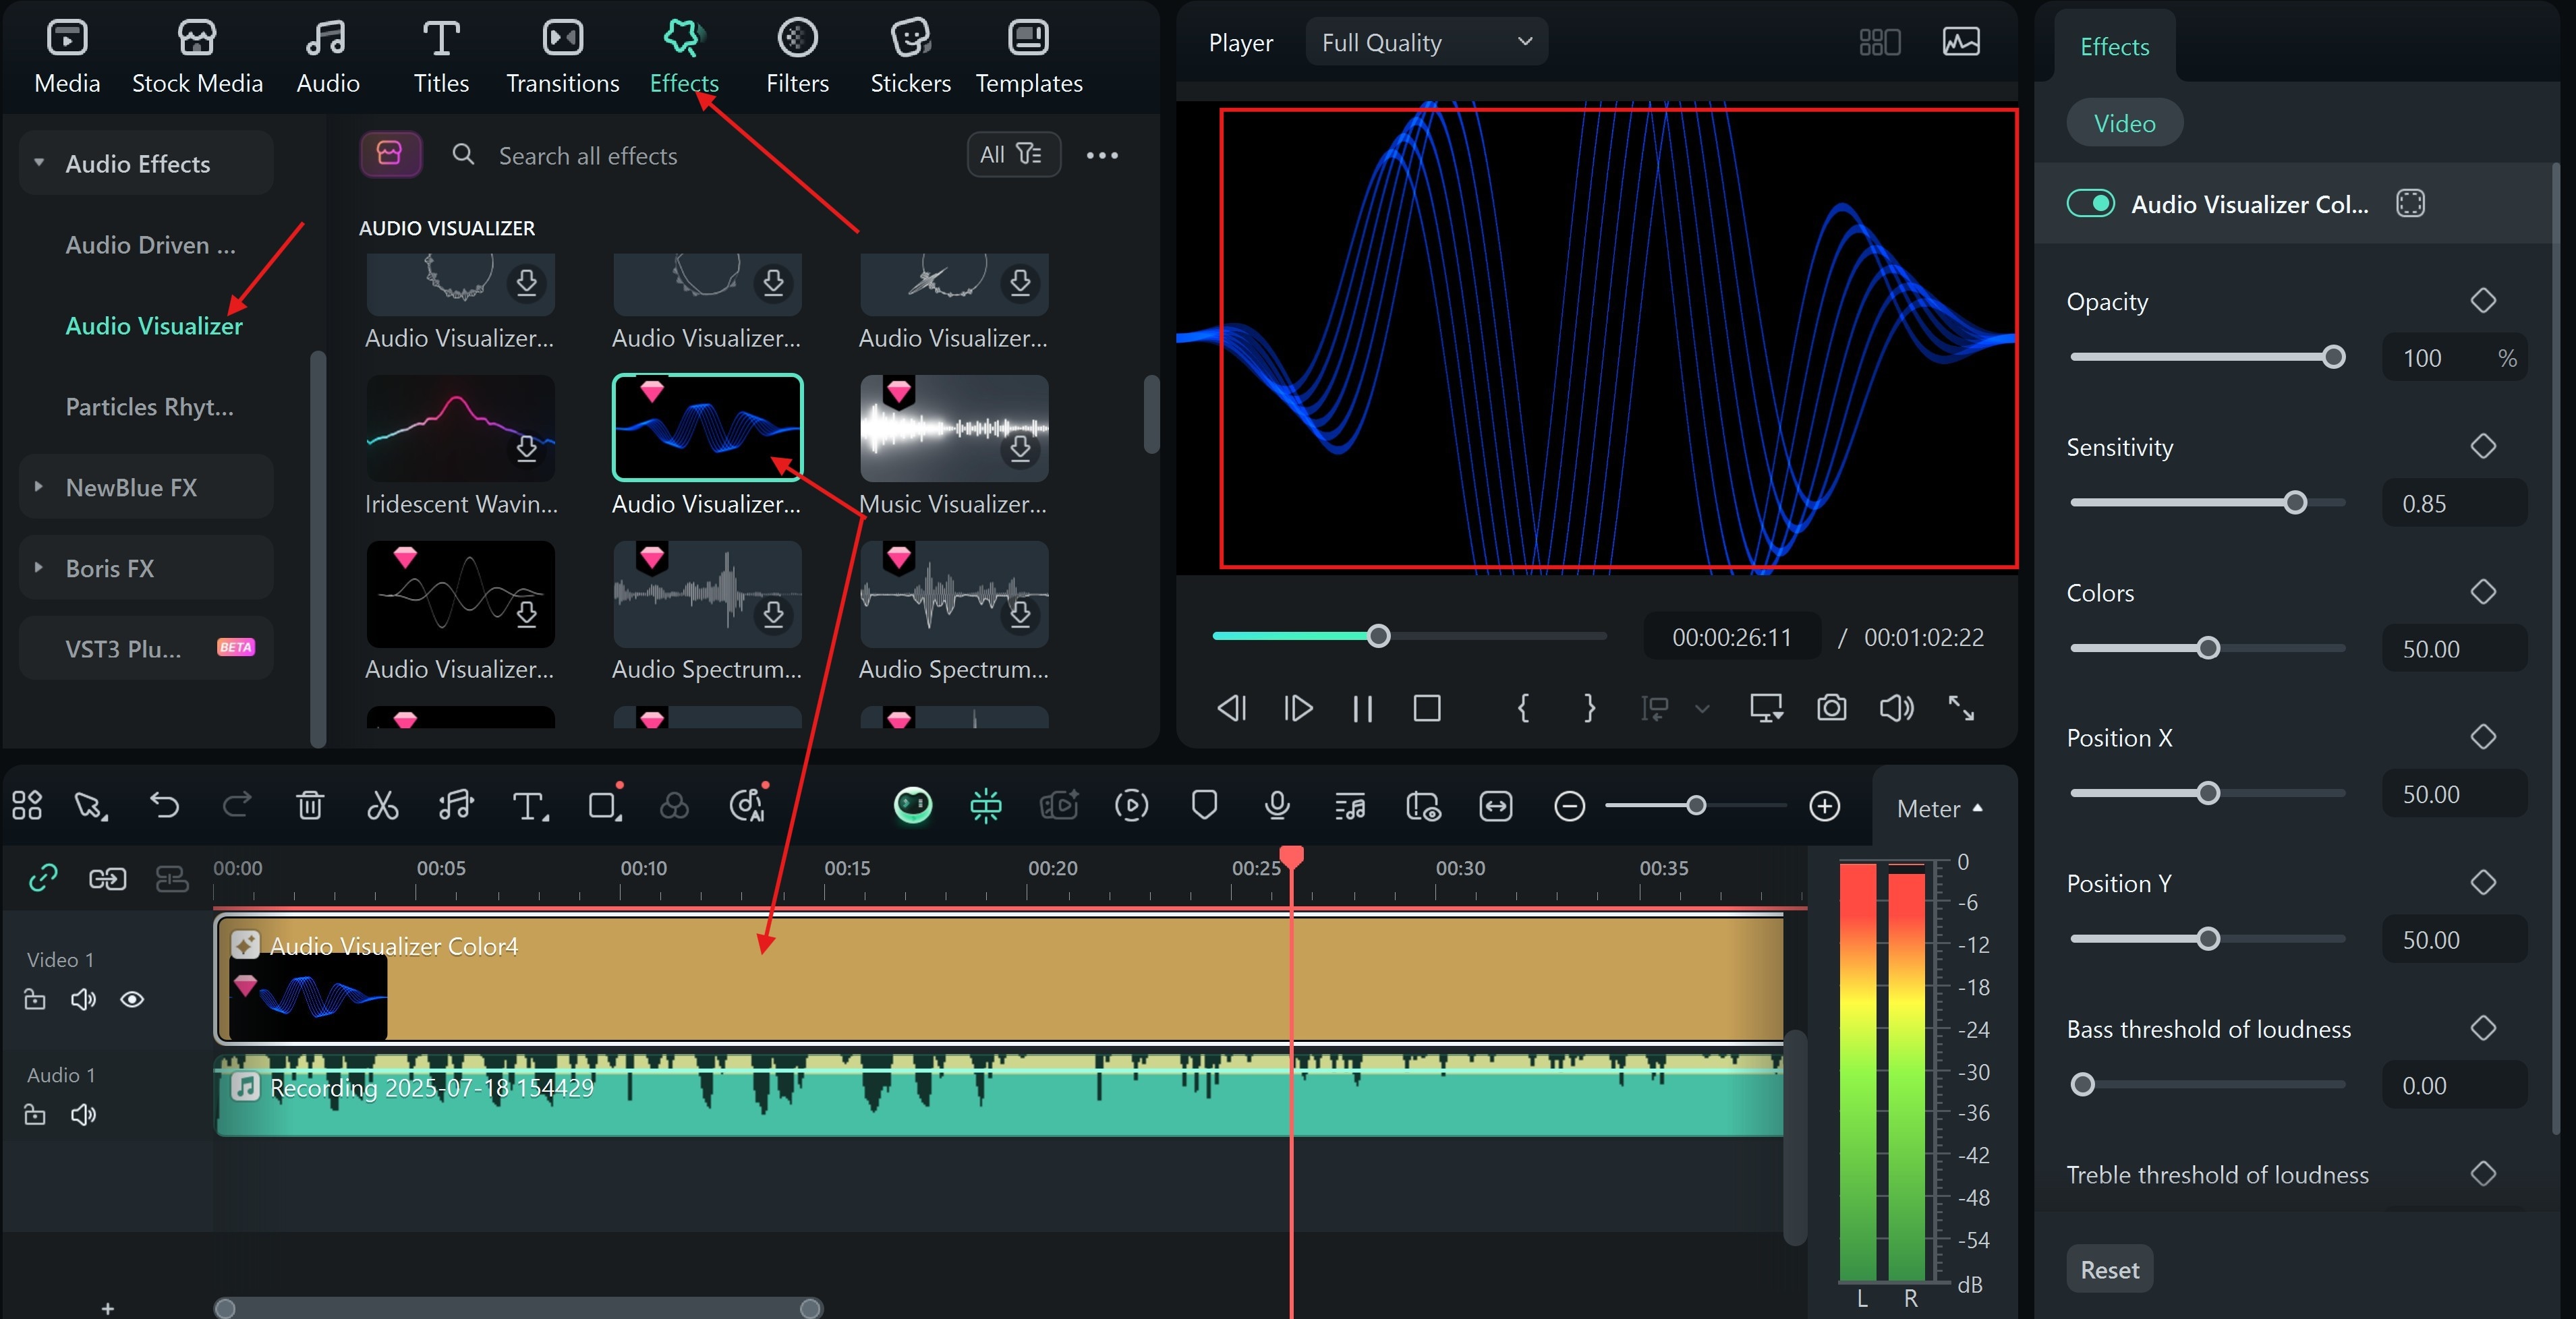This screenshot has height=1319, width=2576.
Task: Delete selected clip with trash icon
Action: click(310, 805)
